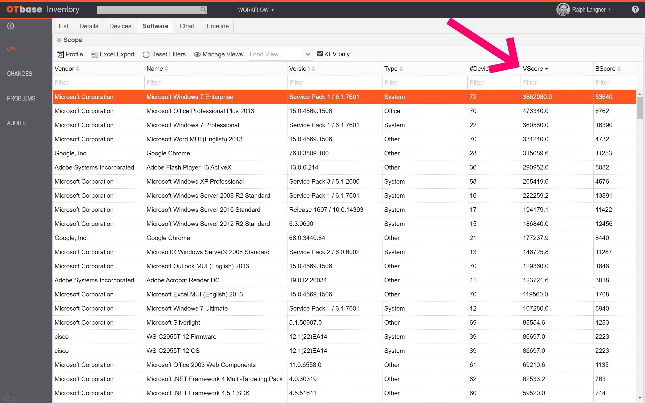Open the Ralph Langner user menu
The image size is (645, 403).
click(x=591, y=10)
